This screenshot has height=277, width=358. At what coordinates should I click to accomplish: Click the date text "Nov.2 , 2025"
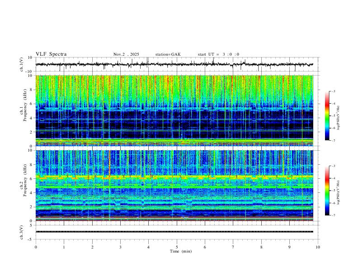[x=126, y=54]
